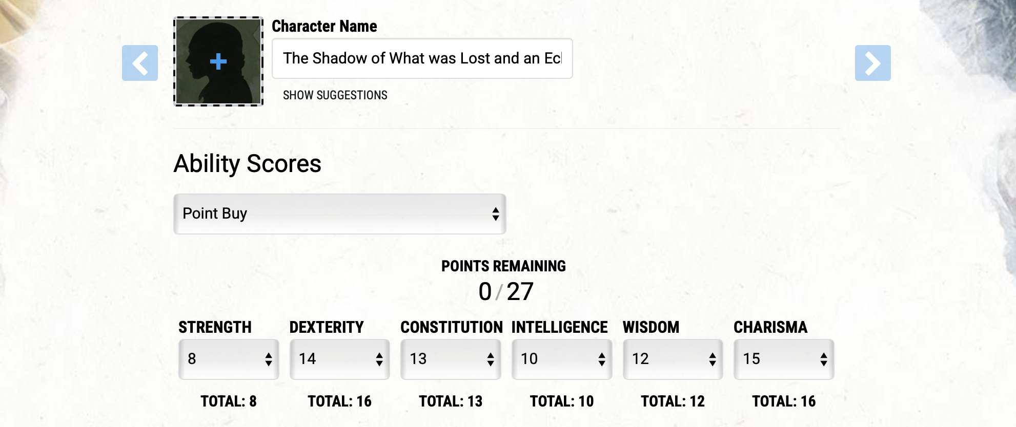The height and width of the screenshot is (427, 1016).
Task: Click the blue plus on the portrait
Action: click(218, 61)
